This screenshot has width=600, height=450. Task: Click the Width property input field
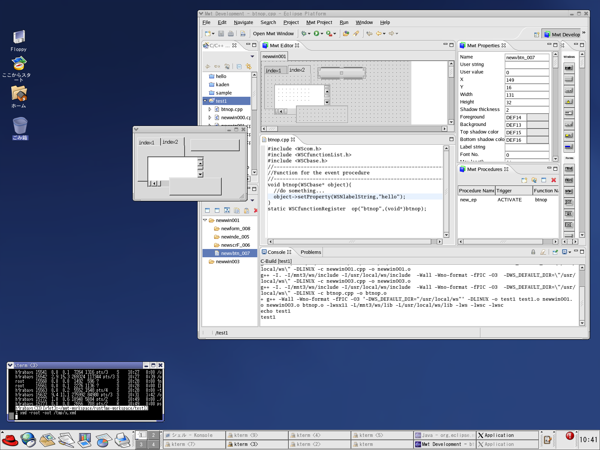coord(527,95)
